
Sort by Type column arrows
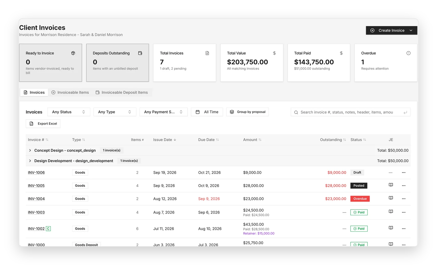coord(84,140)
